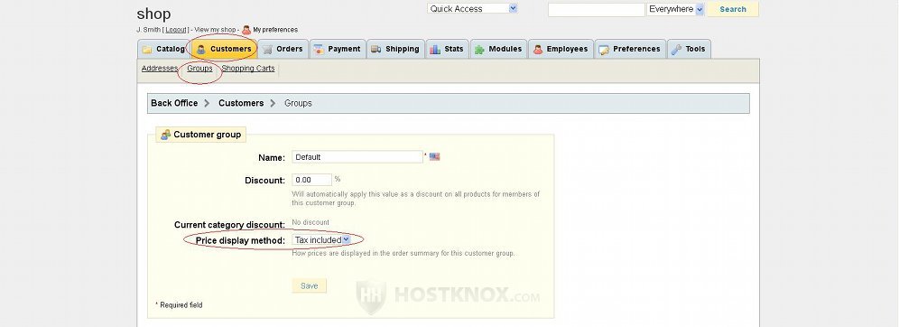Click the group Name input field
899x327 pixels.
point(357,156)
